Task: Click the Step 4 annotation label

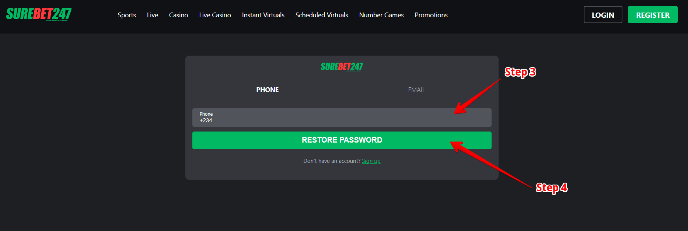Action: point(552,188)
